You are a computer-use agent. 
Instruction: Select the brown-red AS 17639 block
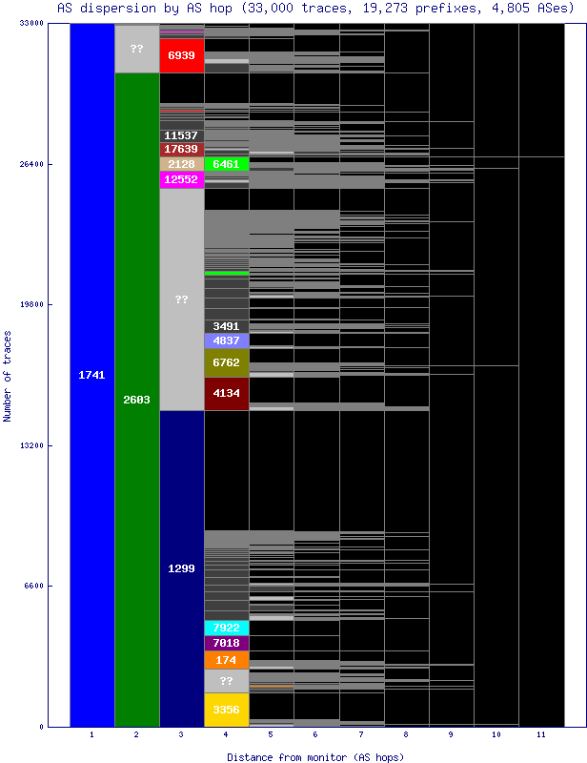click(181, 150)
